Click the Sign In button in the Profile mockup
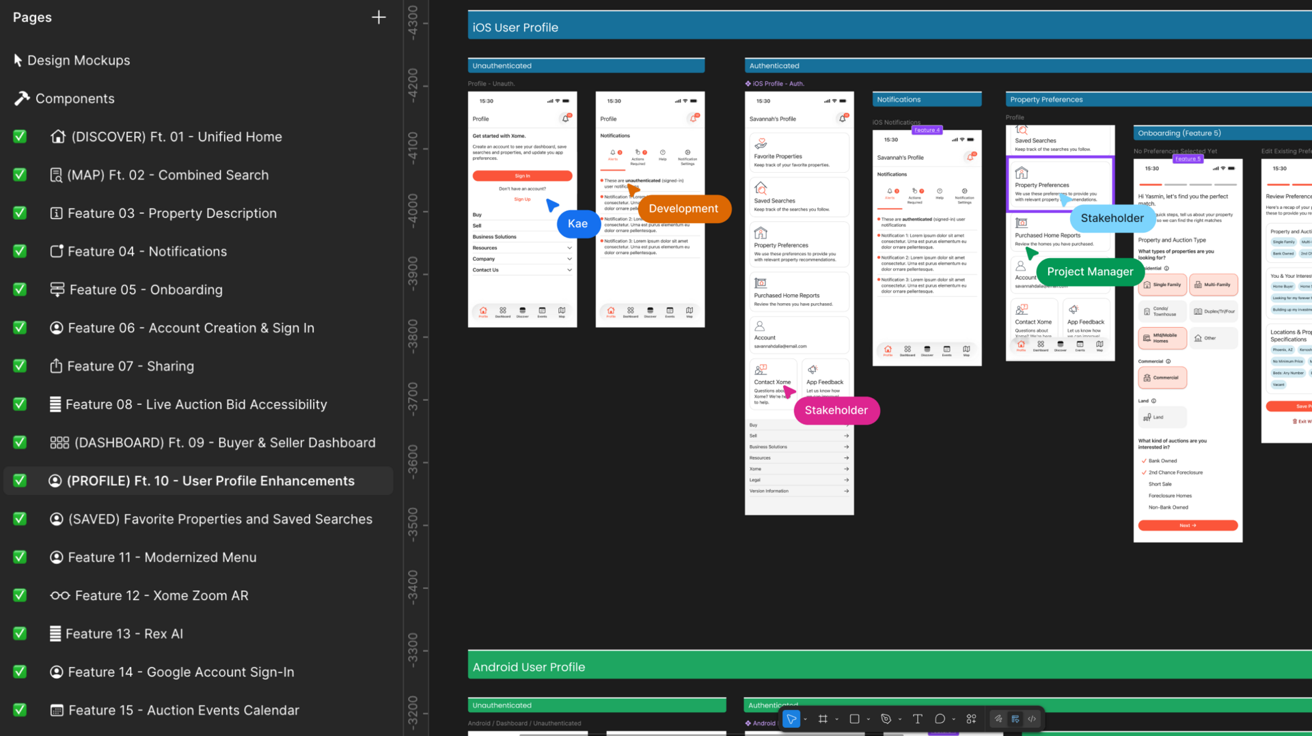The image size is (1312, 736). pyautogui.click(x=522, y=175)
